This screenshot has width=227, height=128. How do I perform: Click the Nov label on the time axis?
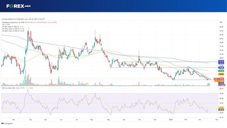(x=139, y=120)
